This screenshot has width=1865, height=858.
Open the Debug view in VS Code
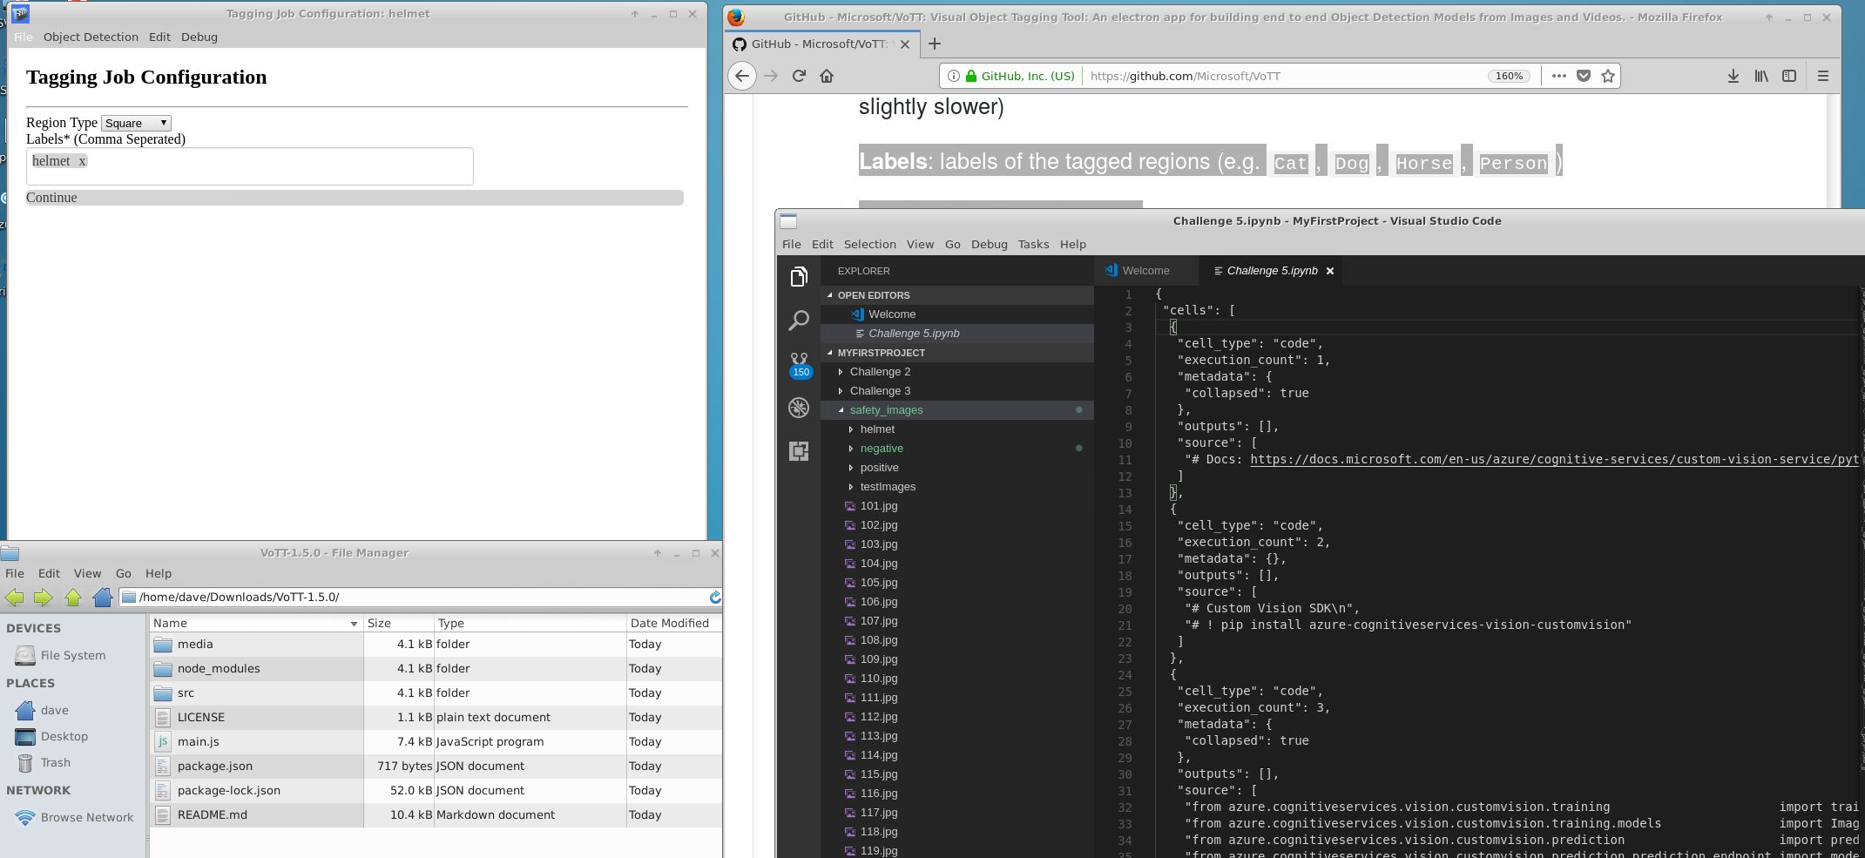(x=799, y=408)
